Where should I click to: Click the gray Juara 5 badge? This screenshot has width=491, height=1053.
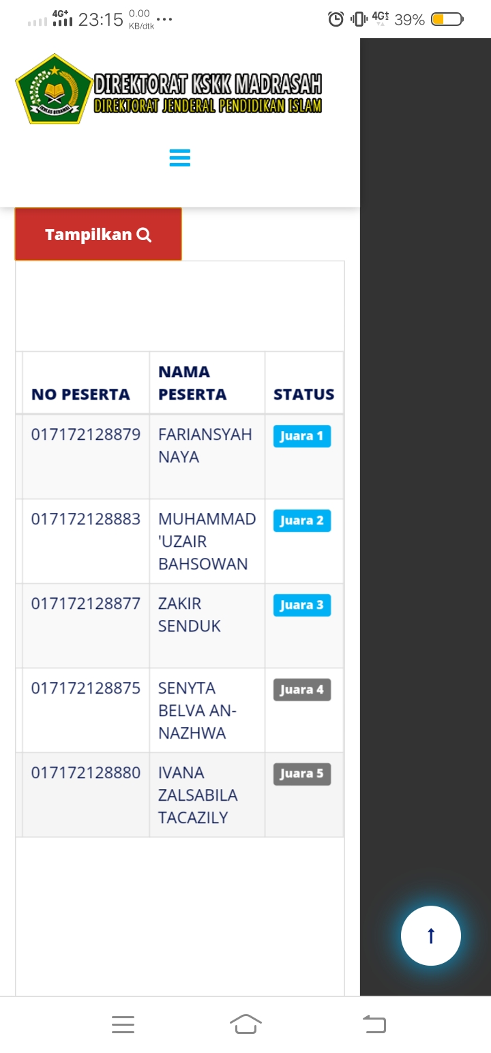pyautogui.click(x=301, y=774)
